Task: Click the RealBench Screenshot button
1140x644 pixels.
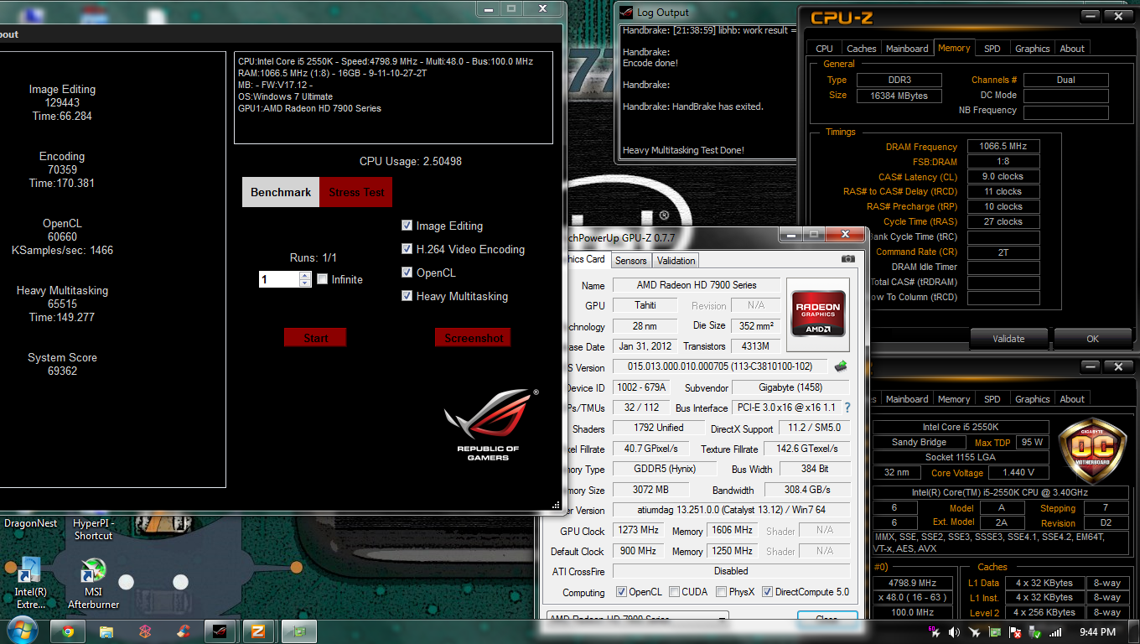Action: point(474,338)
